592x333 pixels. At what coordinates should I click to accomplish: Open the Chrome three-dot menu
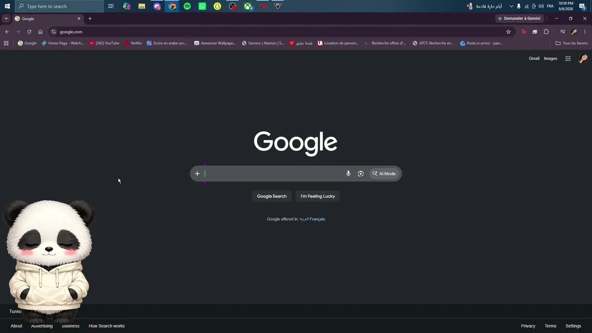585,32
